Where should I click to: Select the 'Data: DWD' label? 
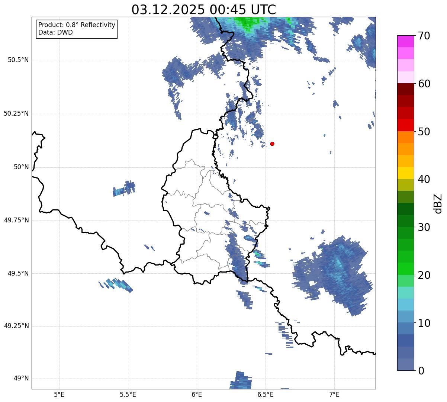[x=55, y=32]
